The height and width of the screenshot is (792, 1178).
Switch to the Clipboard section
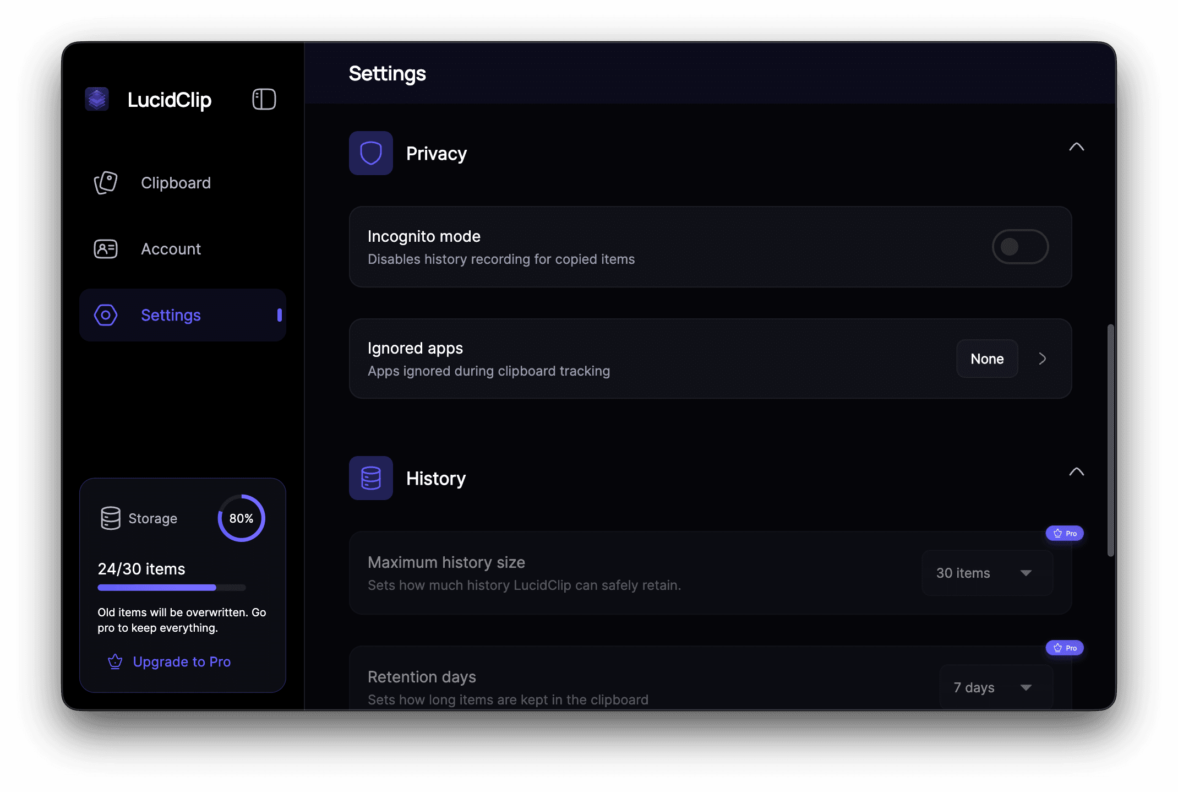point(176,183)
